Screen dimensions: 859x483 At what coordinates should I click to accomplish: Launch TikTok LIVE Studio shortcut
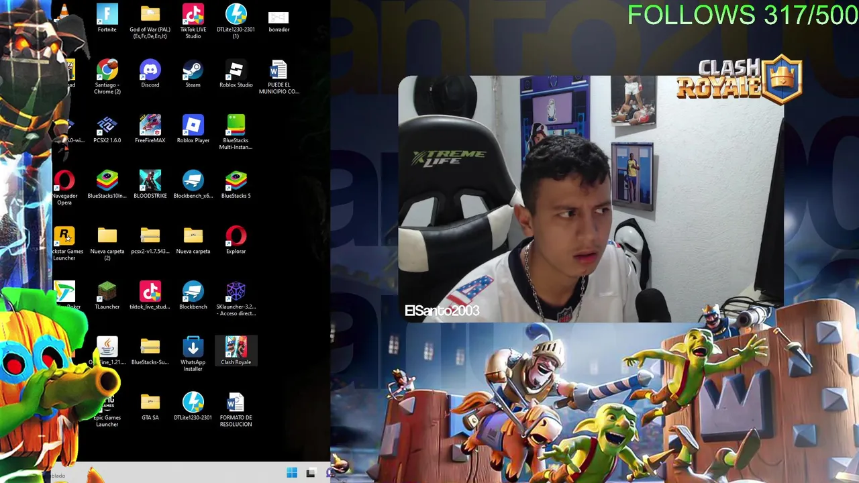(x=193, y=21)
